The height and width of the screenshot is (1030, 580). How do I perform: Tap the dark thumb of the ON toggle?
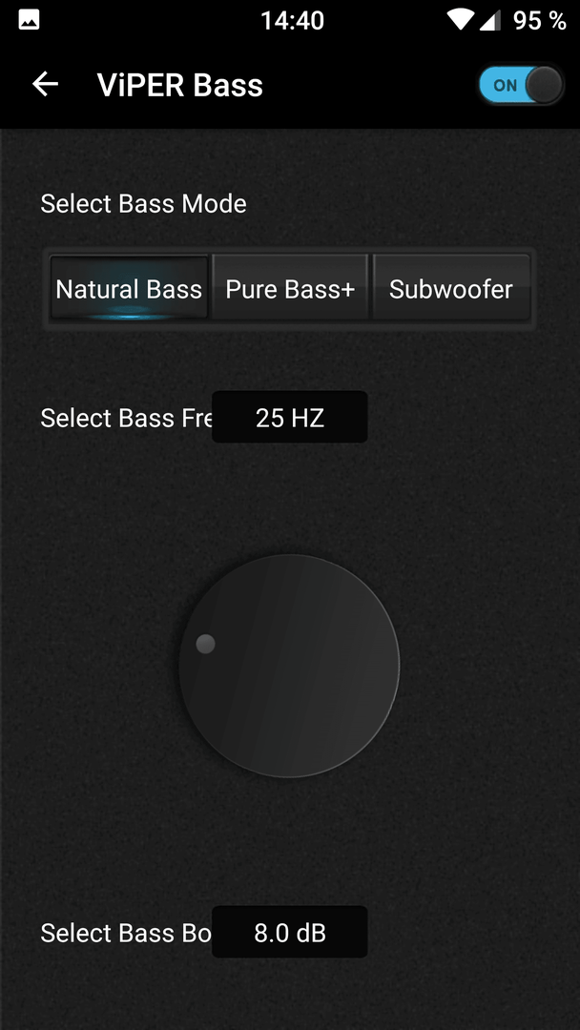point(544,85)
